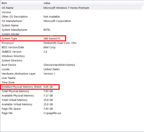
Task: Select the Available Virtual Memory label
Action: pyautogui.click(x=17, y=104)
